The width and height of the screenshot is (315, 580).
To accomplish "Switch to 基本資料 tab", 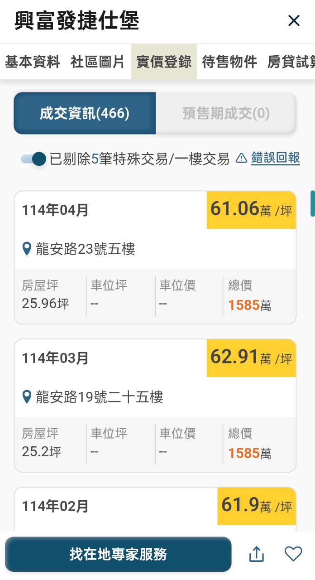I will 33,62.
